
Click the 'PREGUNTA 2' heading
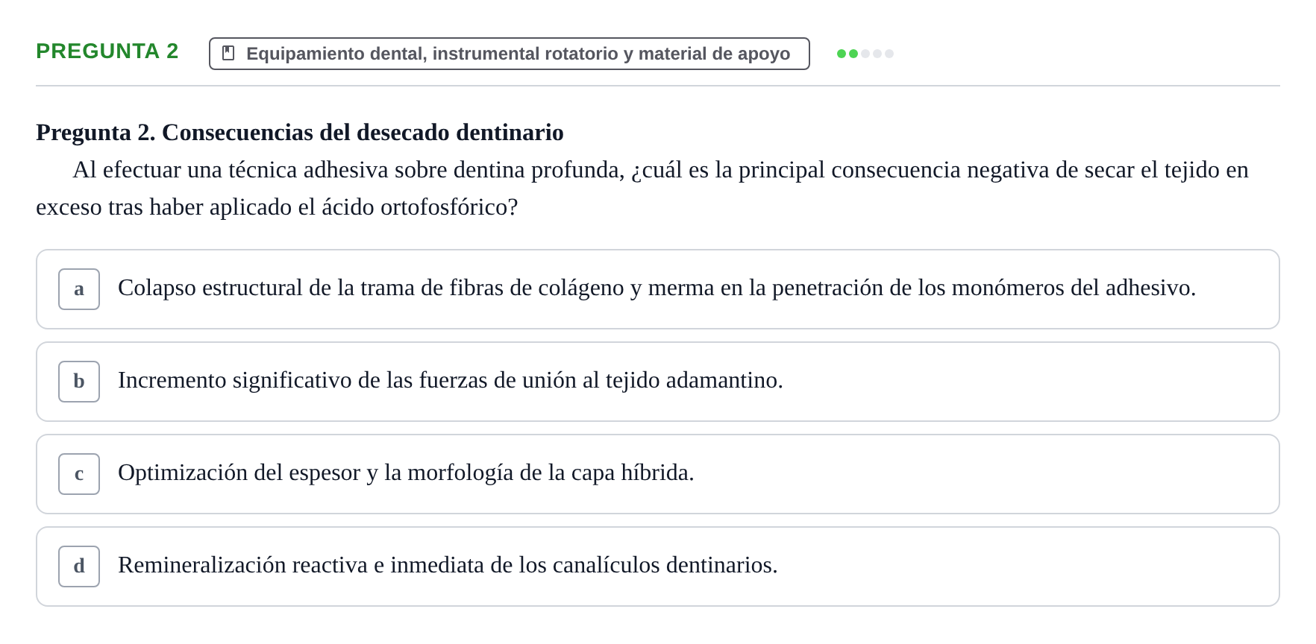(107, 51)
